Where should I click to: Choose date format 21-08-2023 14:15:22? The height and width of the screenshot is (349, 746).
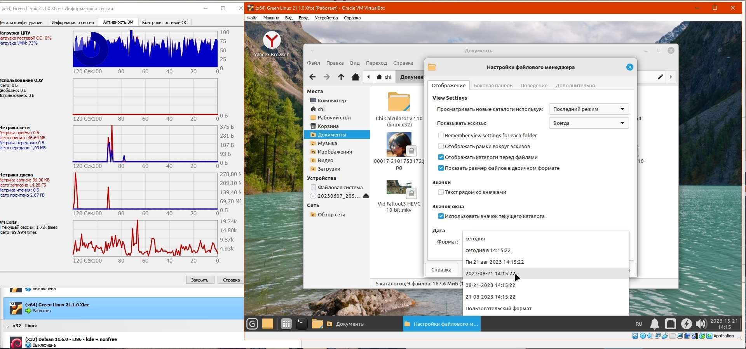click(x=546, y=297)
